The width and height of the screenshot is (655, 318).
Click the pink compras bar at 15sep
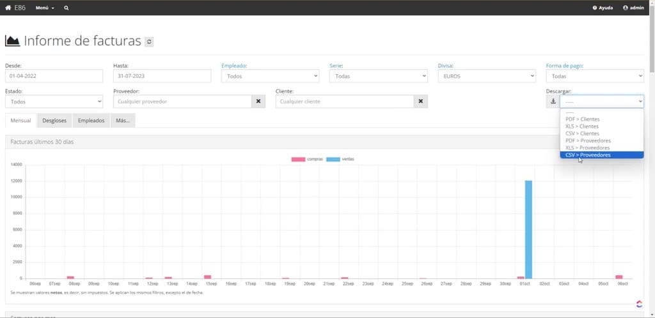coord(207,276)
